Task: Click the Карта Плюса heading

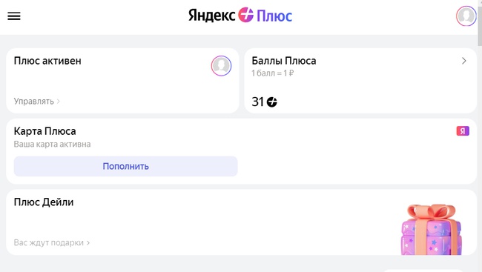Action: [45, 131]
